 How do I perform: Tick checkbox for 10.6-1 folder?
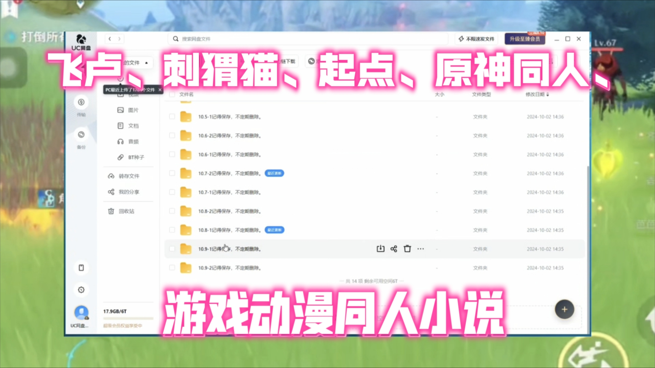(x=172, y=154)
